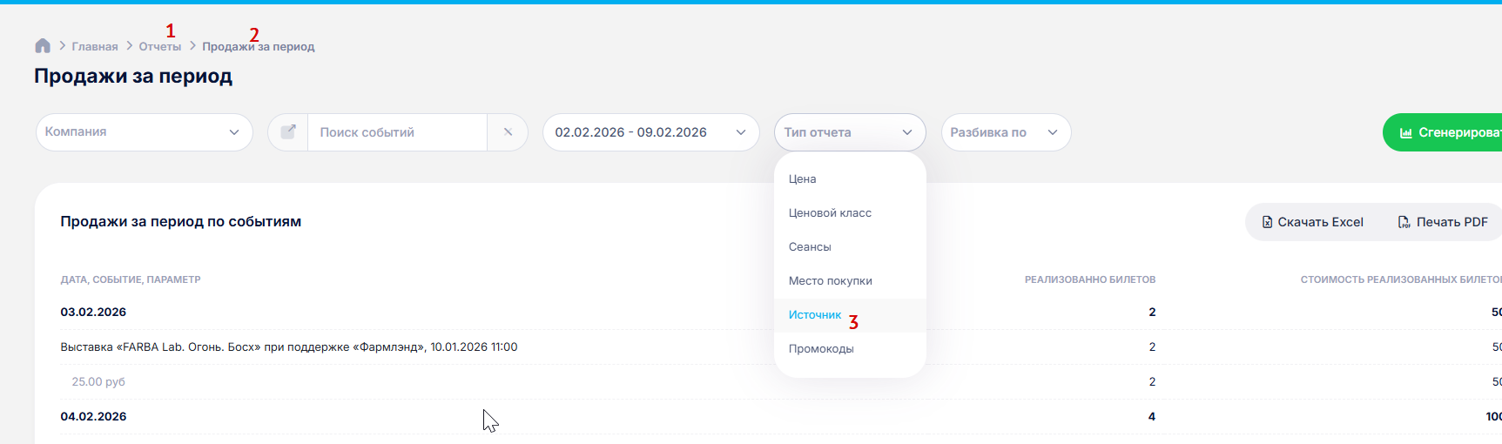Screen dimensions: 1502x444
Task: Open the Главная breadcrumb link
Action: (x=95, y=47)
